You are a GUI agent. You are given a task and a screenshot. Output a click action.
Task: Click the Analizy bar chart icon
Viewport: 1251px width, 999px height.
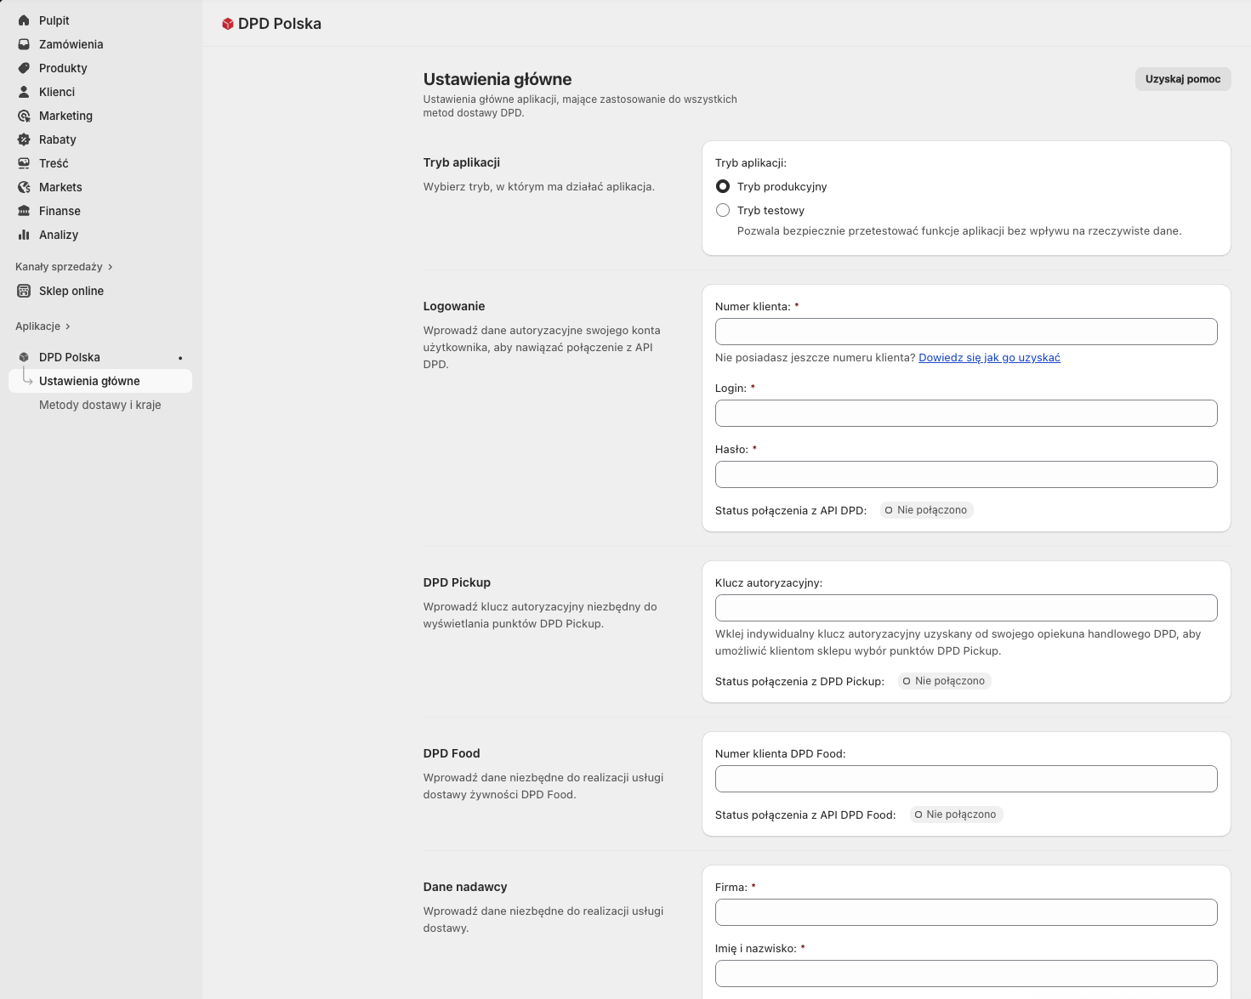(x=24, y=235)
